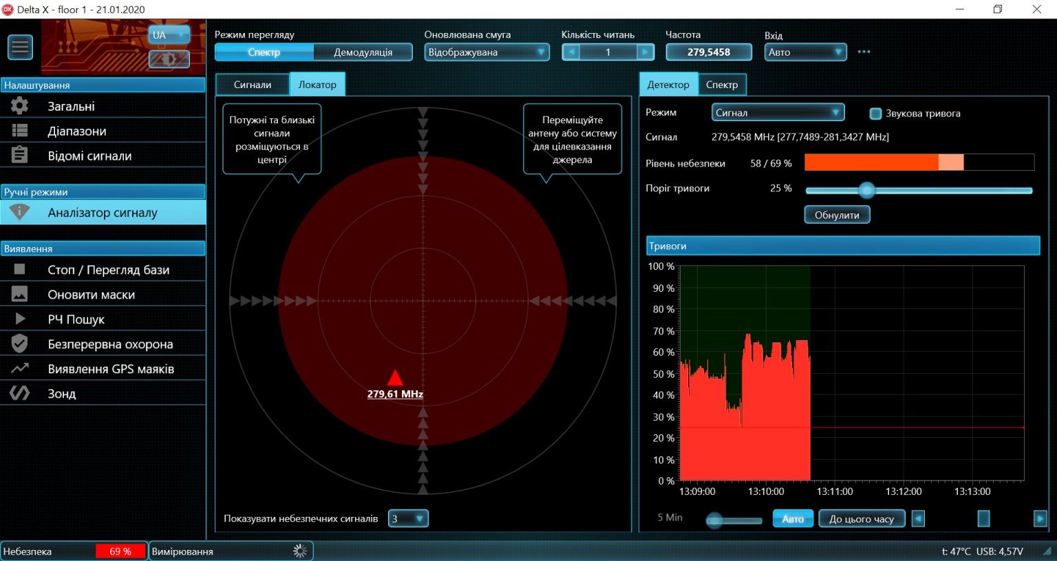Toggle the Авто time range button
Screen dimensions: 1057x561
[793, 519]
